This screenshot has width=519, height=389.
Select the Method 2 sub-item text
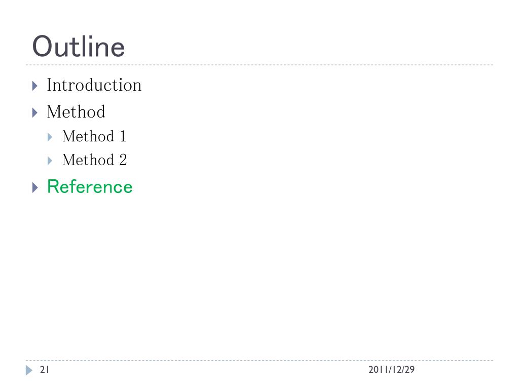point(95,160)
